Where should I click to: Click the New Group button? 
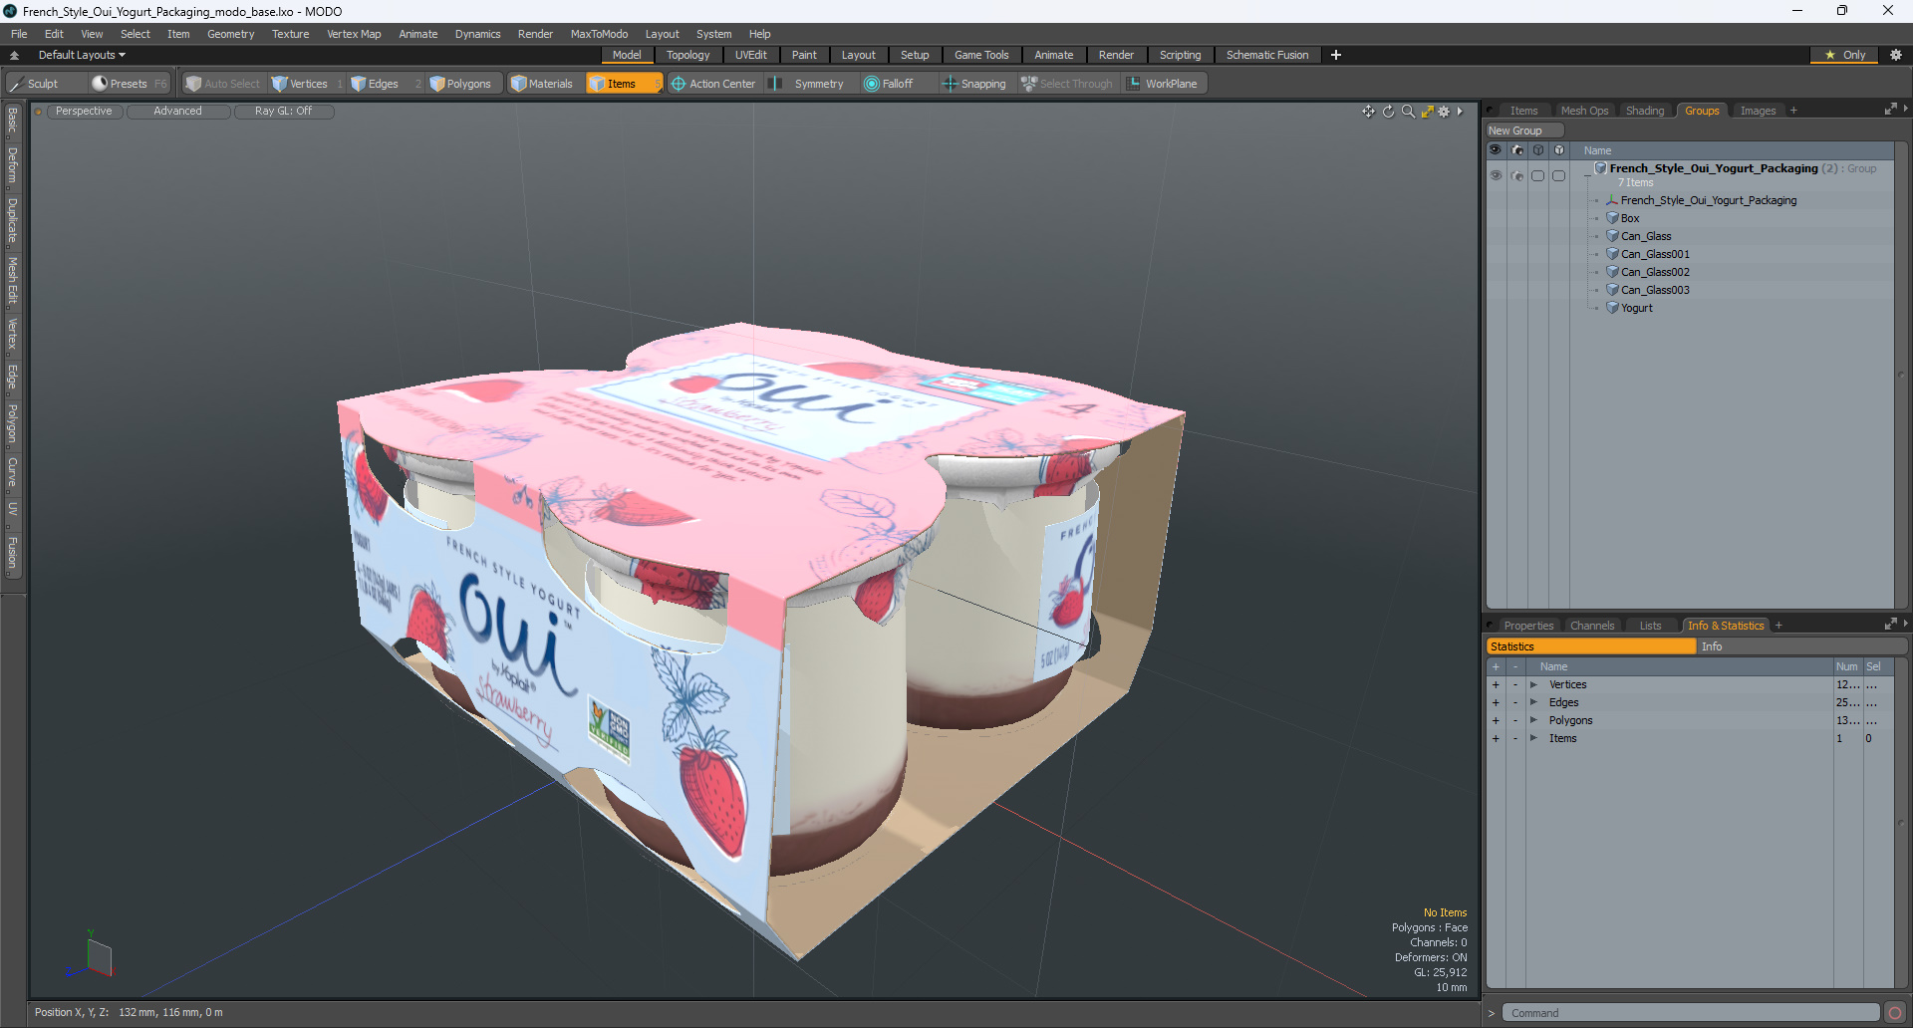point(1524,130)
